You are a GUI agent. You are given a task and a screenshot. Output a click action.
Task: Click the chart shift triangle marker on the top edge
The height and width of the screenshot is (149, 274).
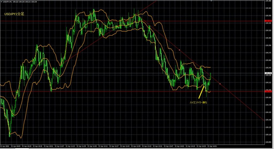pos(211,1)
